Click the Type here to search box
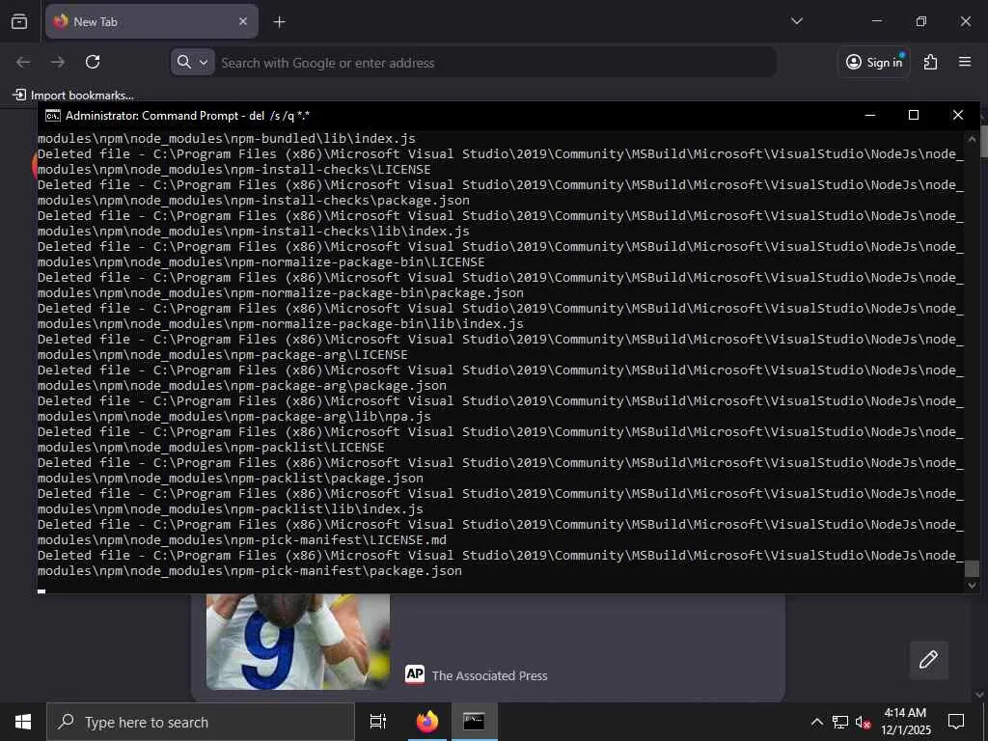This screenshot has height=741, width=988. point(201,722)
